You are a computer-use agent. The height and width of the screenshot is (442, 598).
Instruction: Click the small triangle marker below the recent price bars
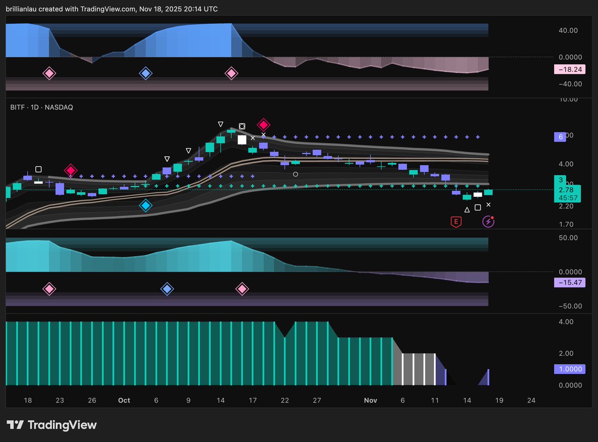[467, 209]
